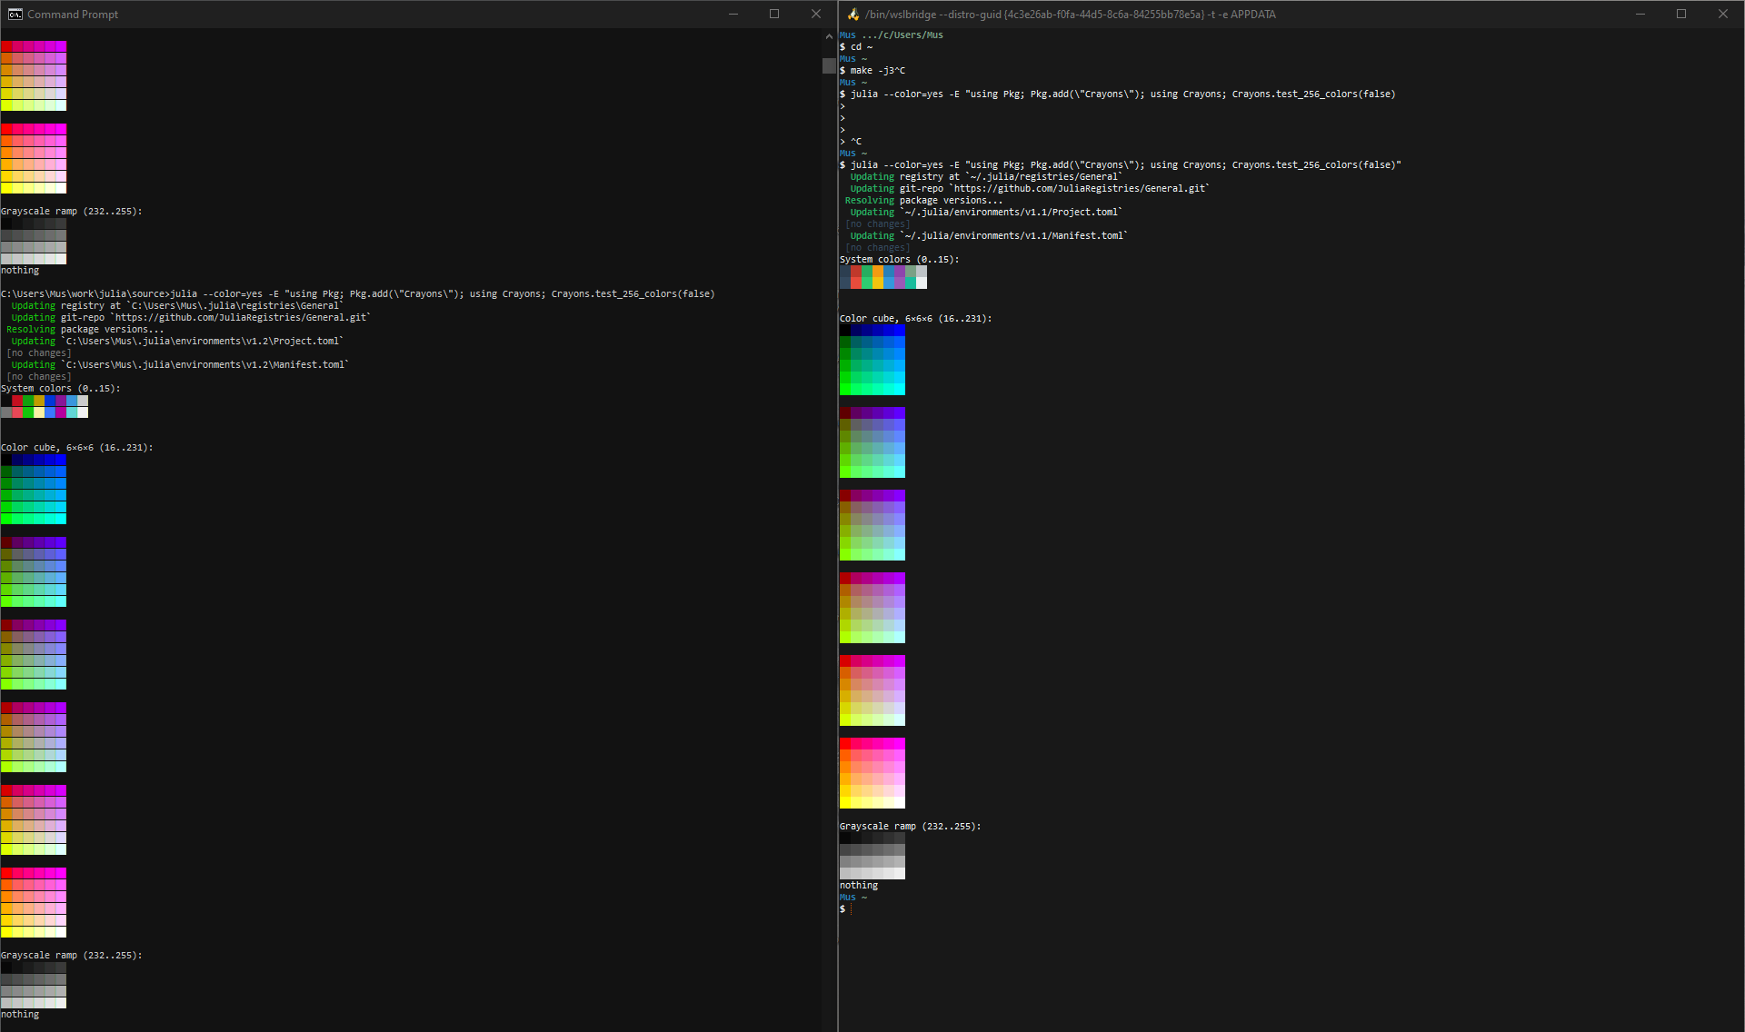Image resolution: width=1745 pixels, height=1032 pixels.
Task: Minimize the Command Prompt window
Action: coord(733,14)
